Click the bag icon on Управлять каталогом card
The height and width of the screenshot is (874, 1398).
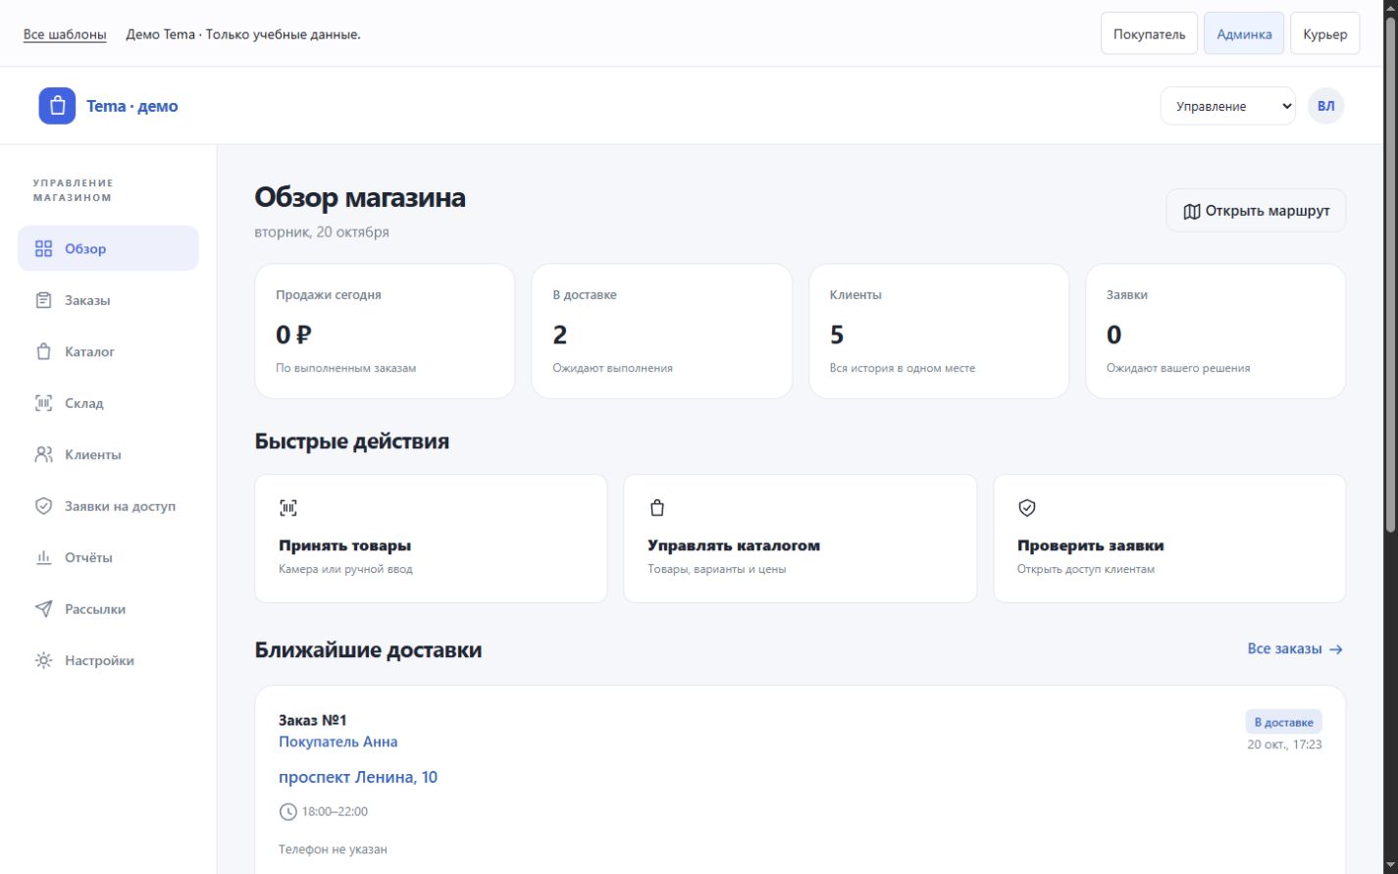coord(657,507)
